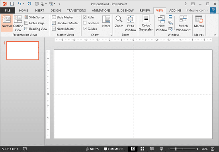Screen dimensions: 219x152
Task: Open the FILE tab
Action: click(8, 10)
